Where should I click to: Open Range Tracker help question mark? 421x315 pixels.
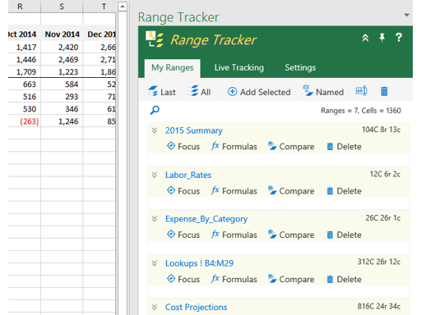tap(399, 38)
